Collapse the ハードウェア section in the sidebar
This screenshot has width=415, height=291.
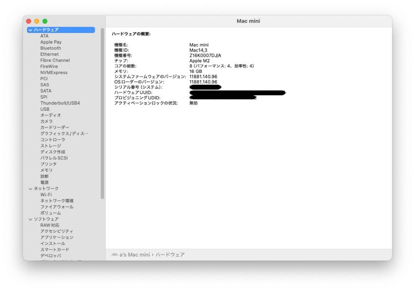30,30
